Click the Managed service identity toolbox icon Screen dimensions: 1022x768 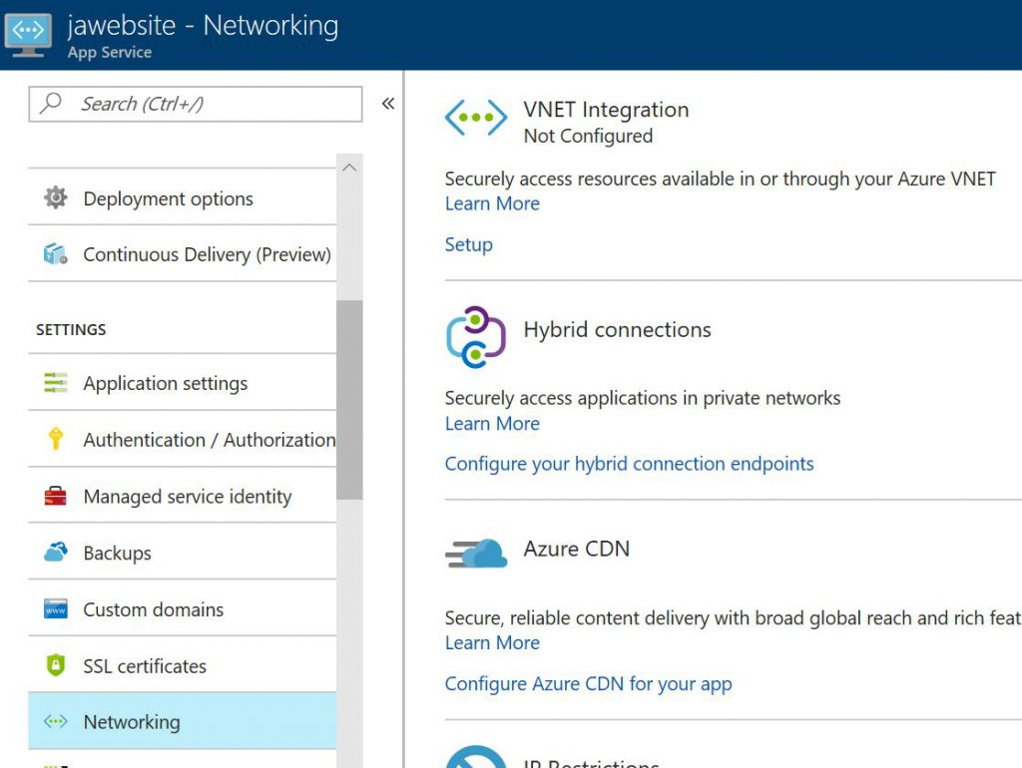56,496
